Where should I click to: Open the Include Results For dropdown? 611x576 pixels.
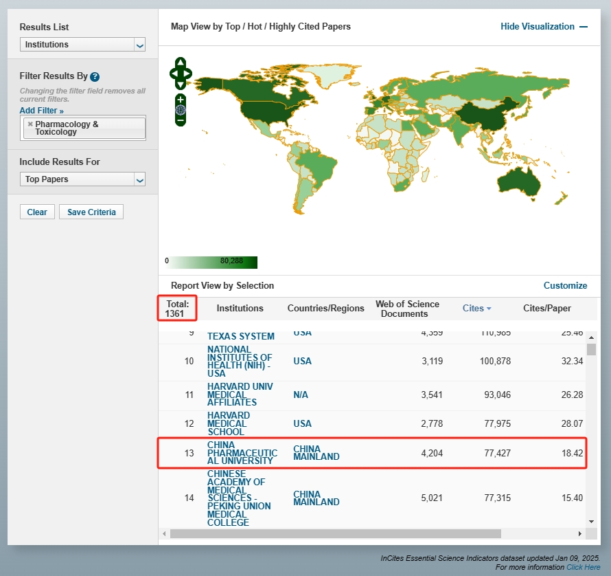[82, 179]
